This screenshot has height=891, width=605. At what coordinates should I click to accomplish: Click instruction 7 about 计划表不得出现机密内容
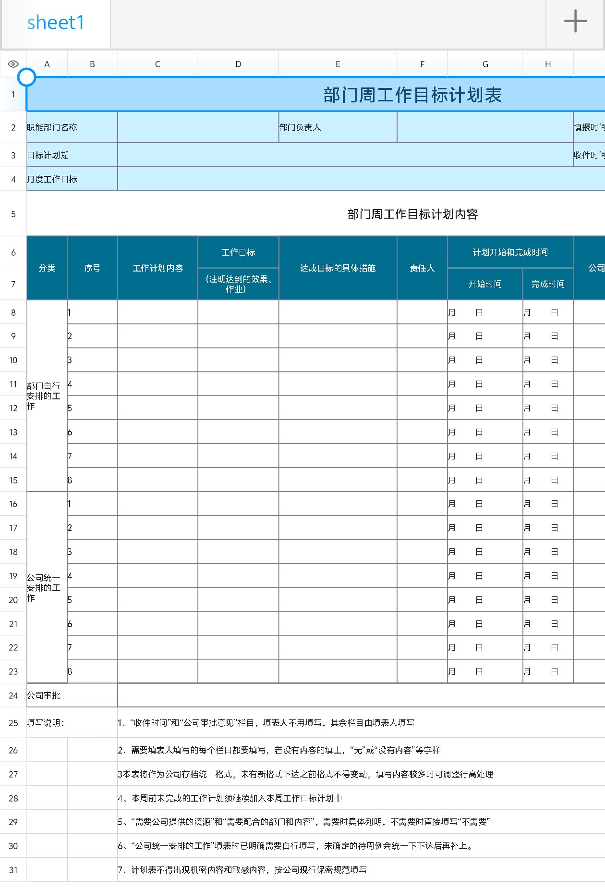click(x=242, y=870)
